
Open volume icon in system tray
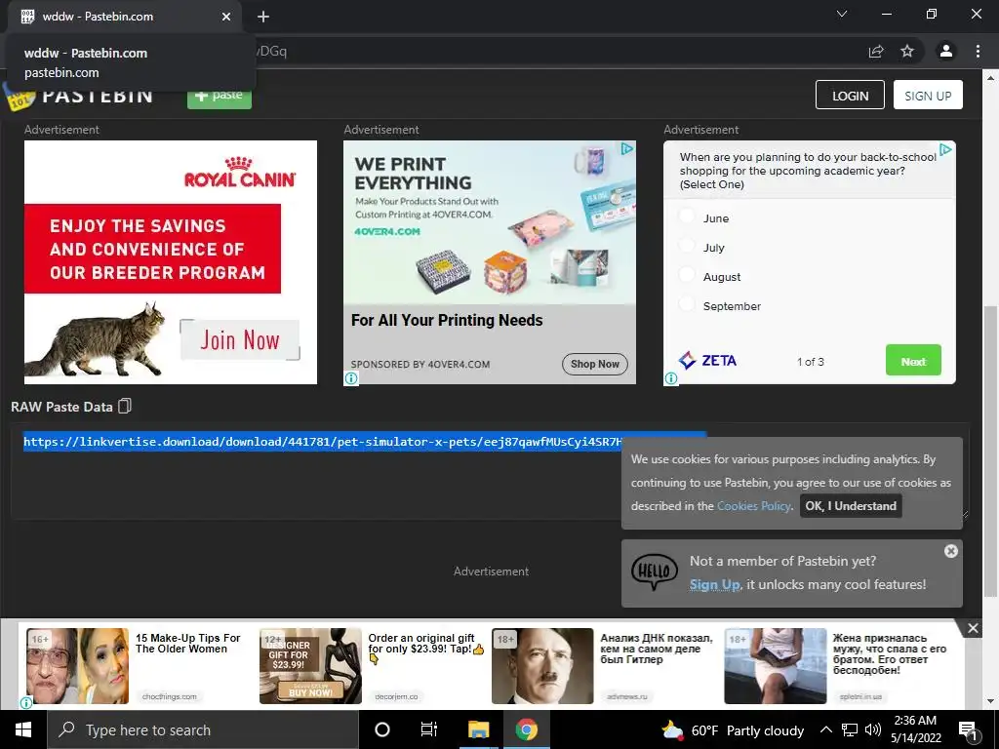coord(873,729)
